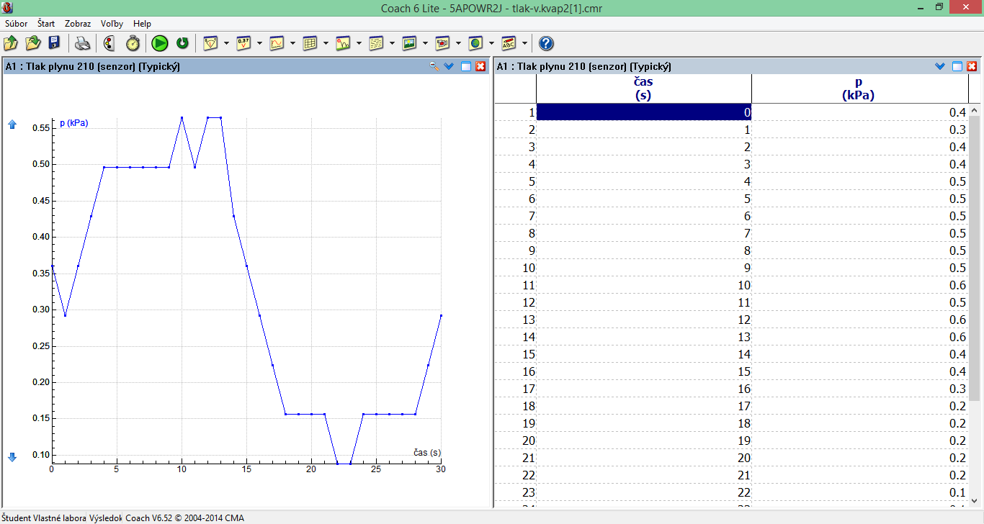The image size is (984, 524).
Task: Click the open result folder icon
Action: [32, 43]
